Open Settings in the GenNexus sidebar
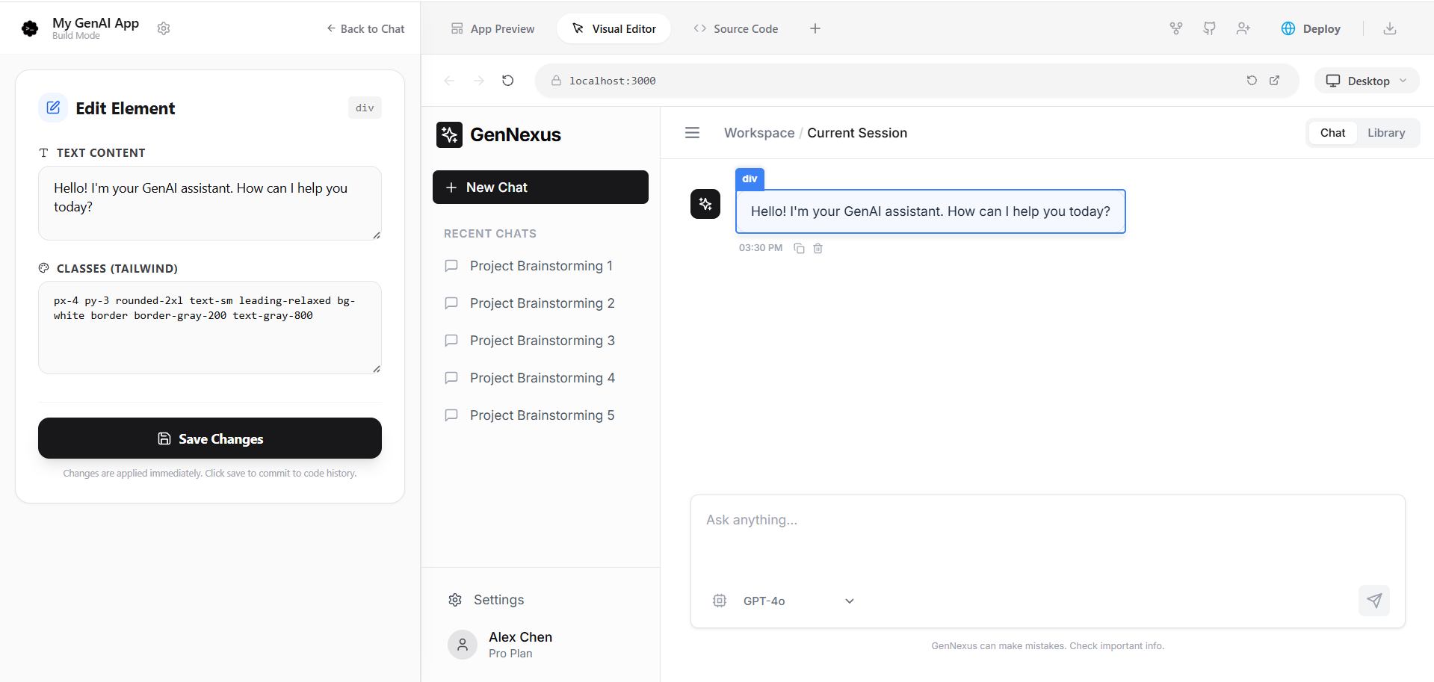The width and height of the screenshot is (1434, 682). pos(486,599)
